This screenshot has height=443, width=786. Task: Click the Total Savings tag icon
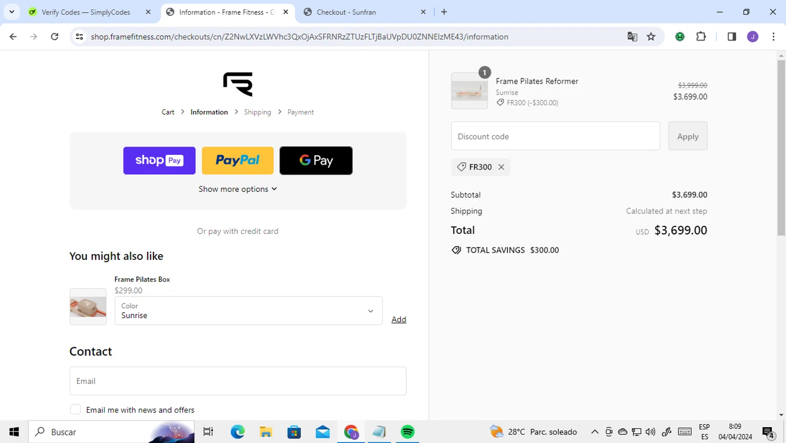click(456, 250)
